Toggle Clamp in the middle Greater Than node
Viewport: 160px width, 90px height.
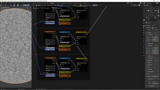pos(60,39)
